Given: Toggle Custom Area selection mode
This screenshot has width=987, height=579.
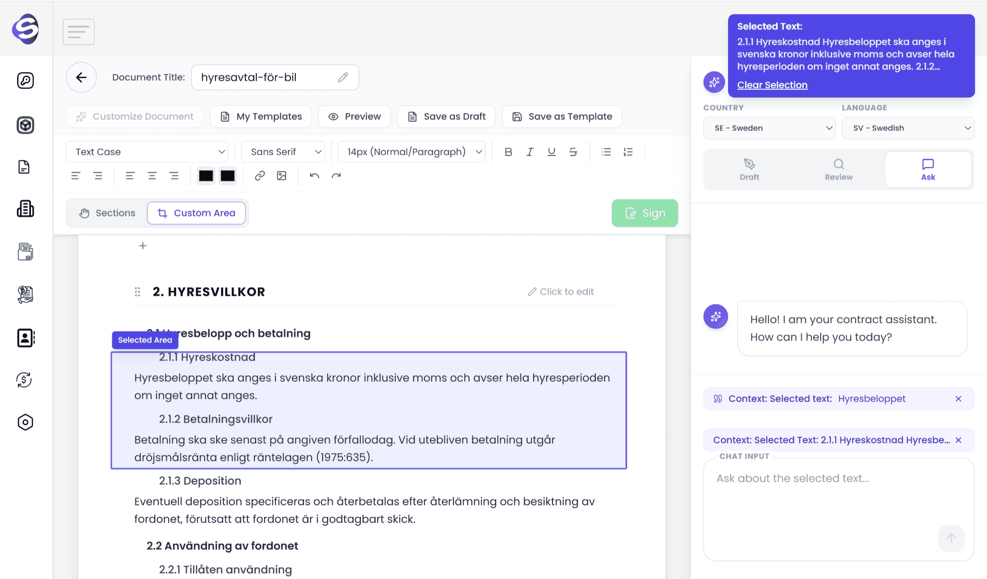Looking at the screenshot, I should tap(196, 213).
